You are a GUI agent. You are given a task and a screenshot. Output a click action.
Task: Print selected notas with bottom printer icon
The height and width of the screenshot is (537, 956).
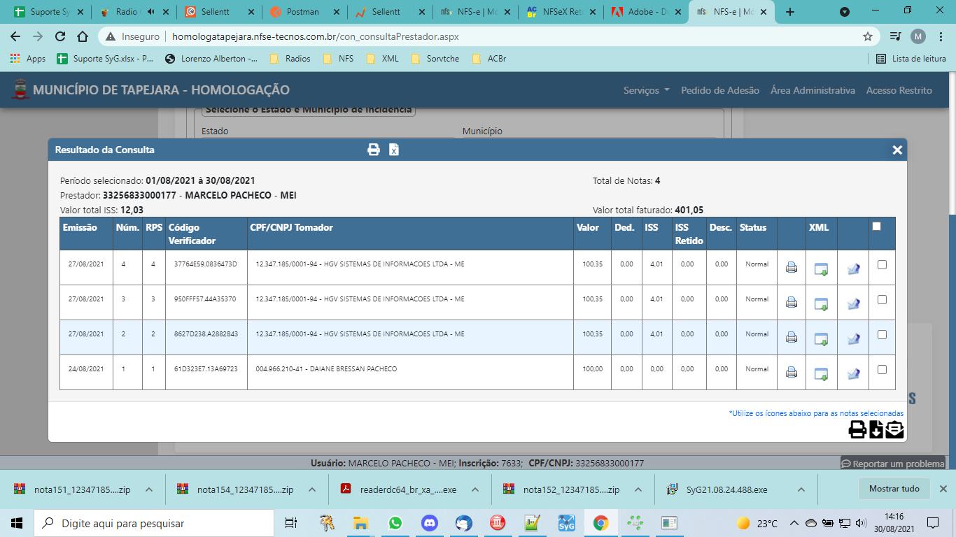[857, 429]
